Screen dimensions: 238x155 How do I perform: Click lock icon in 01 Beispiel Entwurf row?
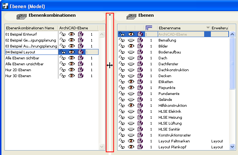(x=62, y=34)
